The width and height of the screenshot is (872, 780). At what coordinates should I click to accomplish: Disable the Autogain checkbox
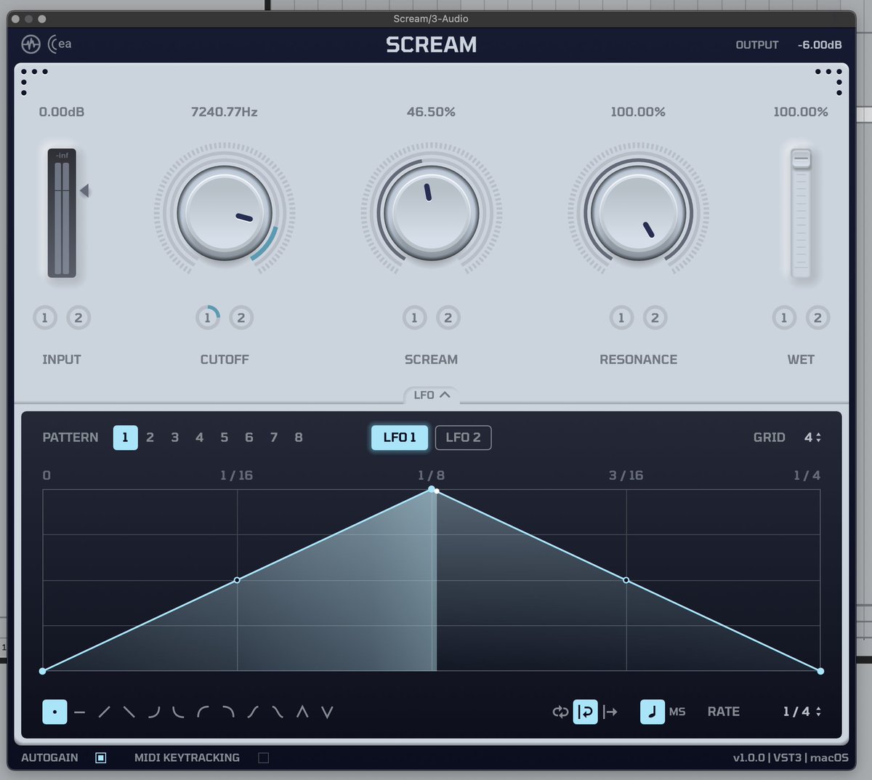click(101, 757)
